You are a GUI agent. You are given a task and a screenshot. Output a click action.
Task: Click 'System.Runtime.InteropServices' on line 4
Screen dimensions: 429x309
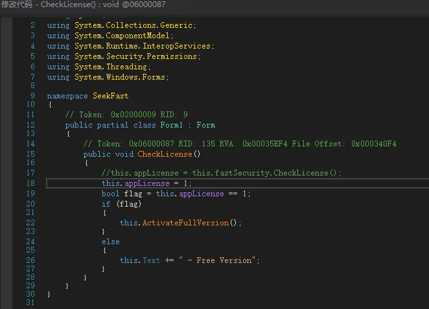(x=143, y=46)
